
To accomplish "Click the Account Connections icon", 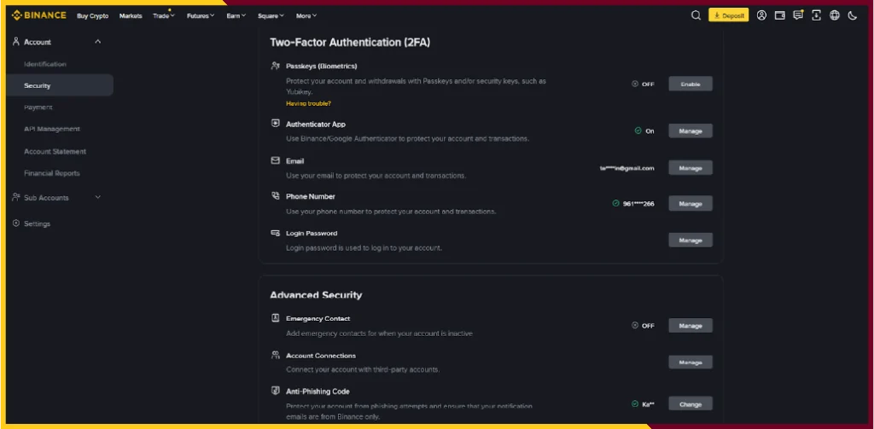I will point(275,355).
